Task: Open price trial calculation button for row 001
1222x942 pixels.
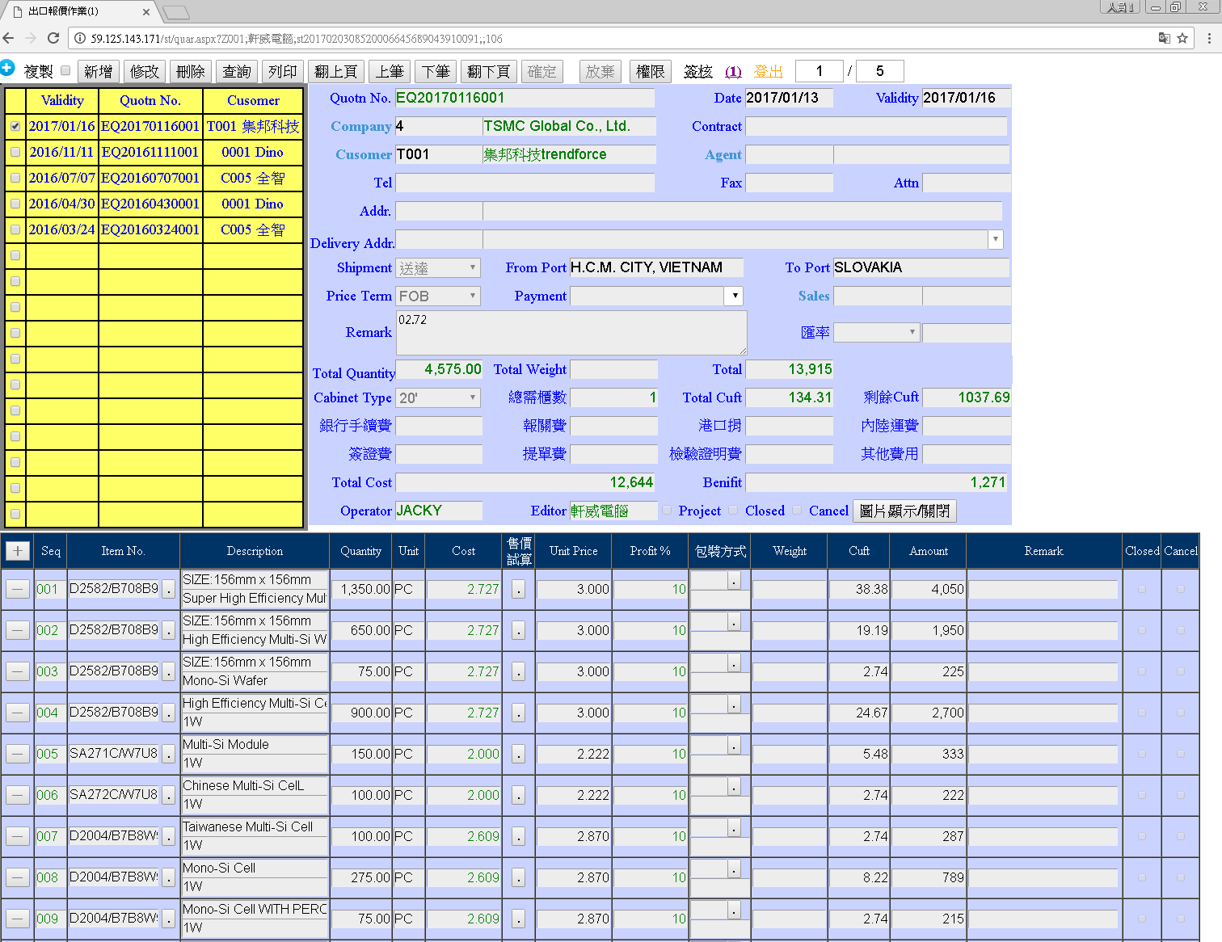Action: pyautogui.click(x=518, y=590)
